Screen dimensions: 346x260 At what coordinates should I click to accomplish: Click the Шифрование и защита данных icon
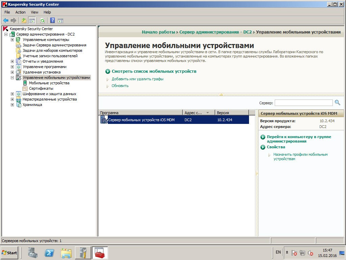click(19, 94)
